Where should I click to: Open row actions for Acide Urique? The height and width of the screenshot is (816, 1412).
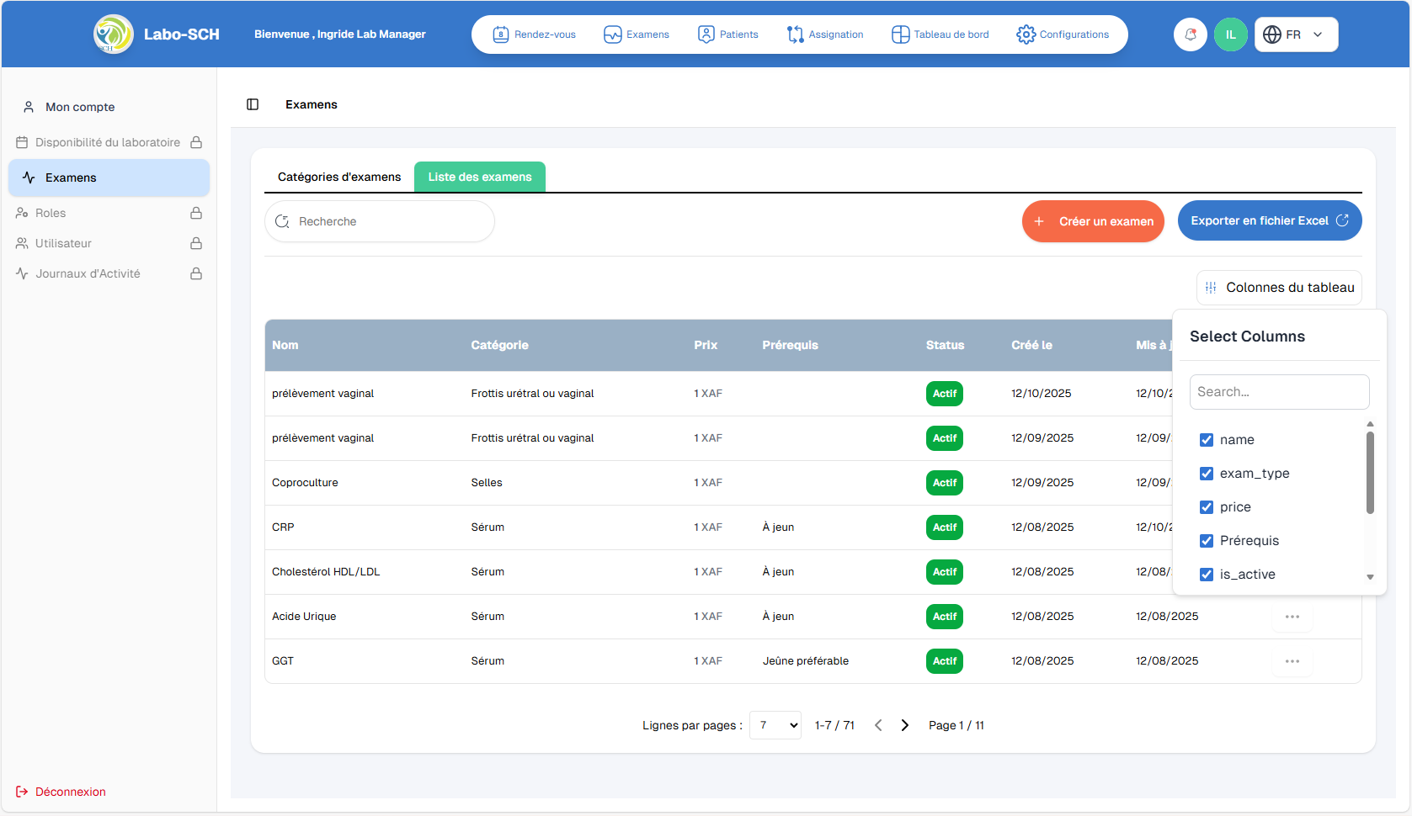click(x=1292, y=617)
